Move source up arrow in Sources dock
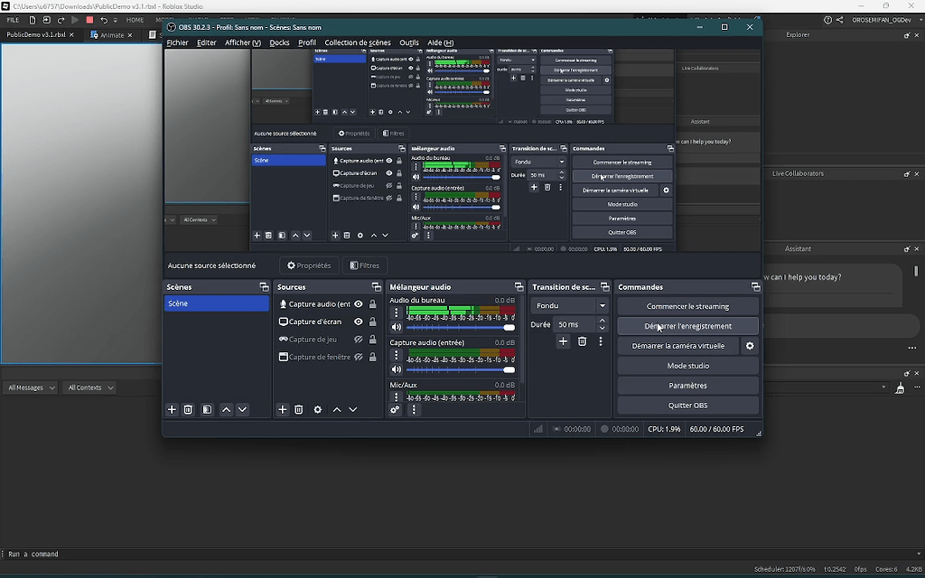 pyautogui.click(x=337, y=409)
